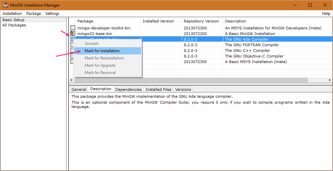Toggle checkbox beside GNU FORTRAN Compiler row
This screenshot has width=333, height=171.
tap(71, 45)
